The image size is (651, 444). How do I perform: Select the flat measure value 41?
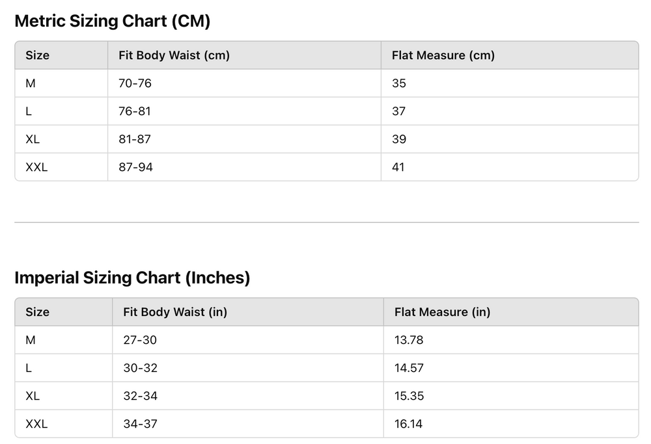coord(398,167)
